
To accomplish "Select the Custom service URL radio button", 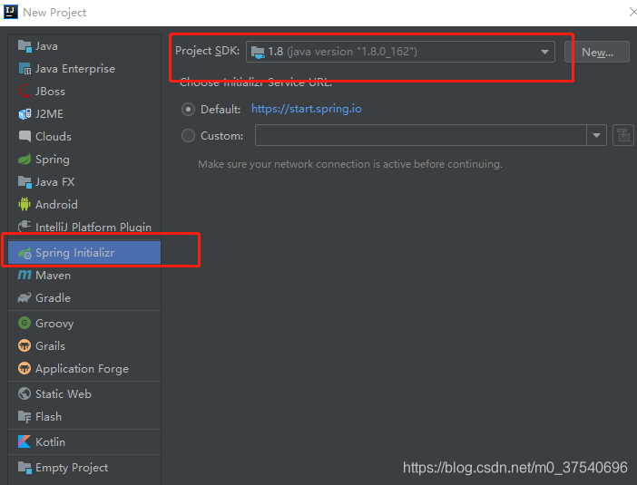I will (188, 136).
